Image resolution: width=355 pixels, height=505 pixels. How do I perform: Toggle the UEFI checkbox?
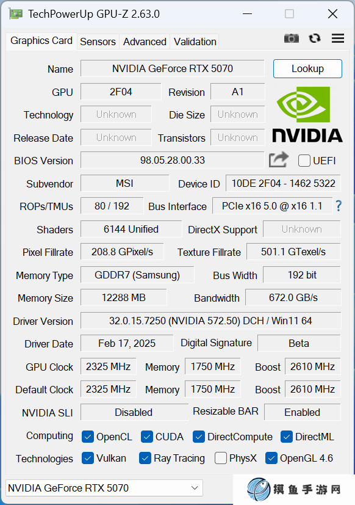(304, 161)
